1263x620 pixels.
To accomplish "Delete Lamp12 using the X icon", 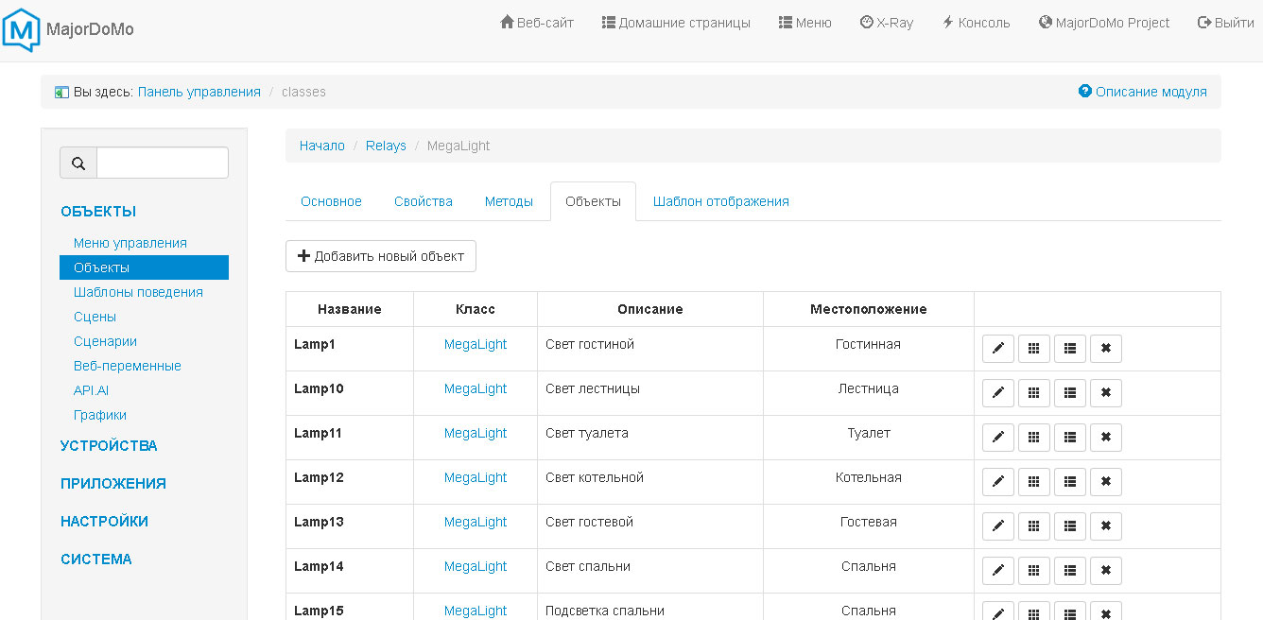I will tap(1105, 482).
